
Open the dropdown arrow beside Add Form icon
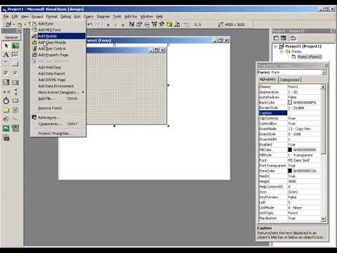25,25
